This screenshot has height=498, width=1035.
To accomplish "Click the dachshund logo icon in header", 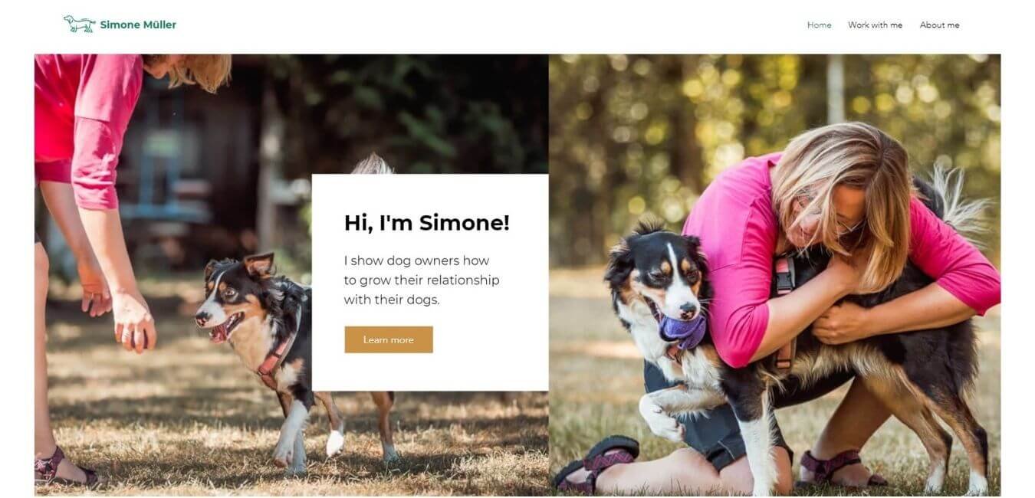I will tap(79, 25).
